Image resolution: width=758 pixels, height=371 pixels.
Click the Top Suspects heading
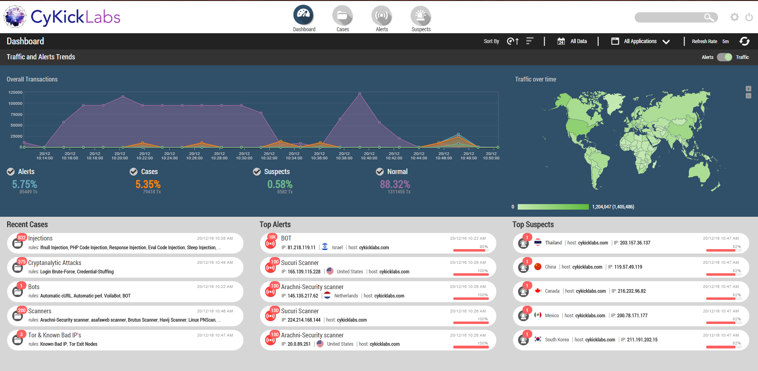(x=533, y=224)
